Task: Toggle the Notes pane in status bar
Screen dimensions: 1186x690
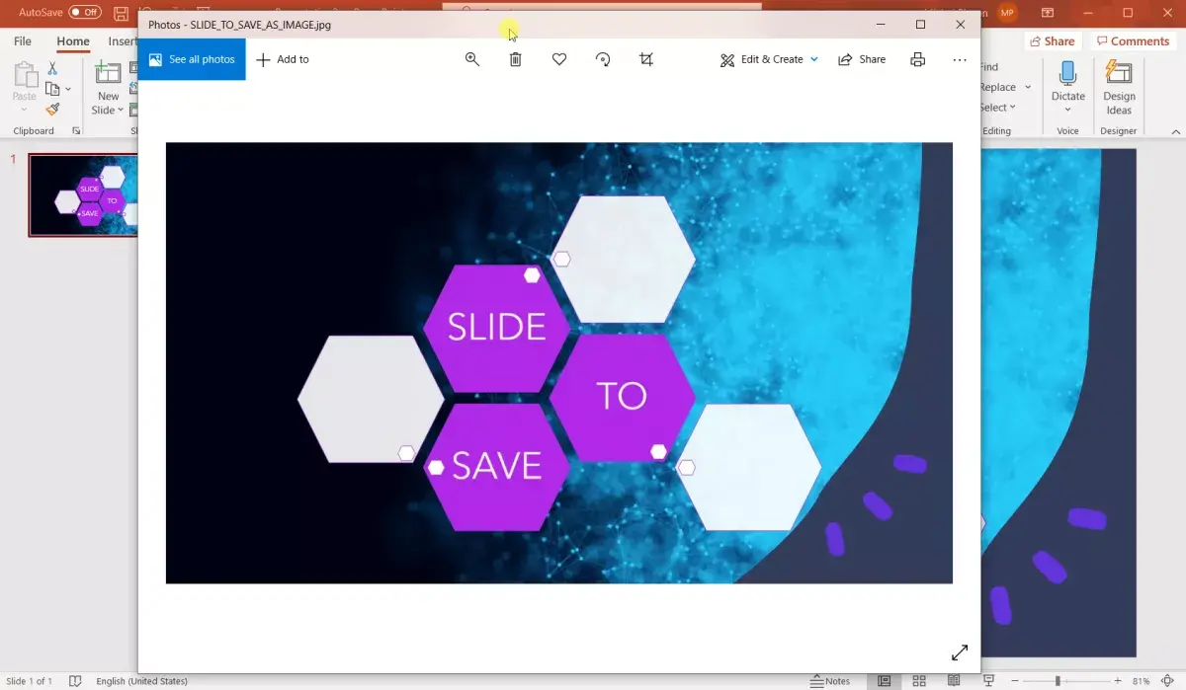Action: [x=830, y=681]
